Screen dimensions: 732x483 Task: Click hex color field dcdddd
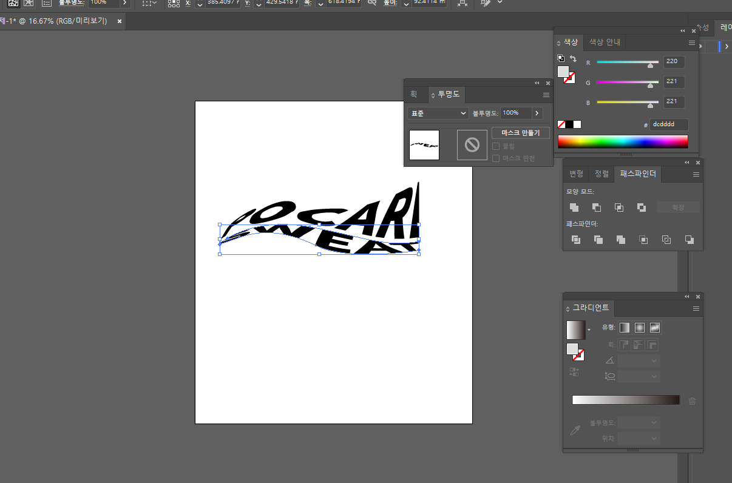(x=669, y=124)
